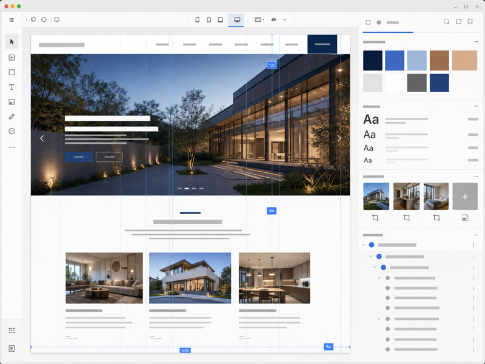Click the blue hero primary button
This screenshot has width=485, height=364.
coord(79,157)
